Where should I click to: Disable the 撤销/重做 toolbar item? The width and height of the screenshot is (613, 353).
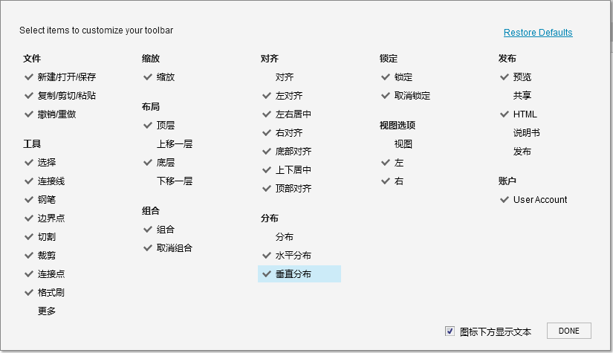tap(56, 114)
